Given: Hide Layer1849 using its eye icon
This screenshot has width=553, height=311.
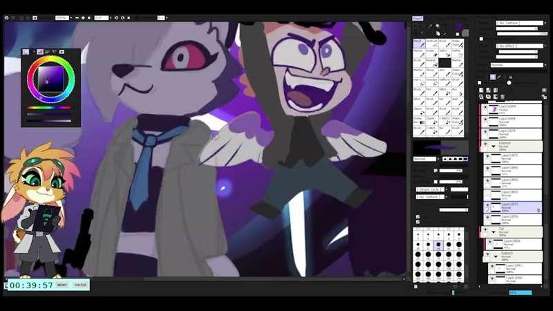Looking at the screenshot, I should (485, 107).
